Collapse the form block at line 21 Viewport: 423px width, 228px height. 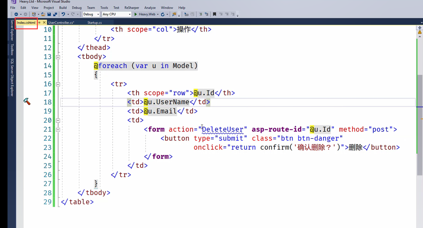pyautogui.click(x=57, y=129)
